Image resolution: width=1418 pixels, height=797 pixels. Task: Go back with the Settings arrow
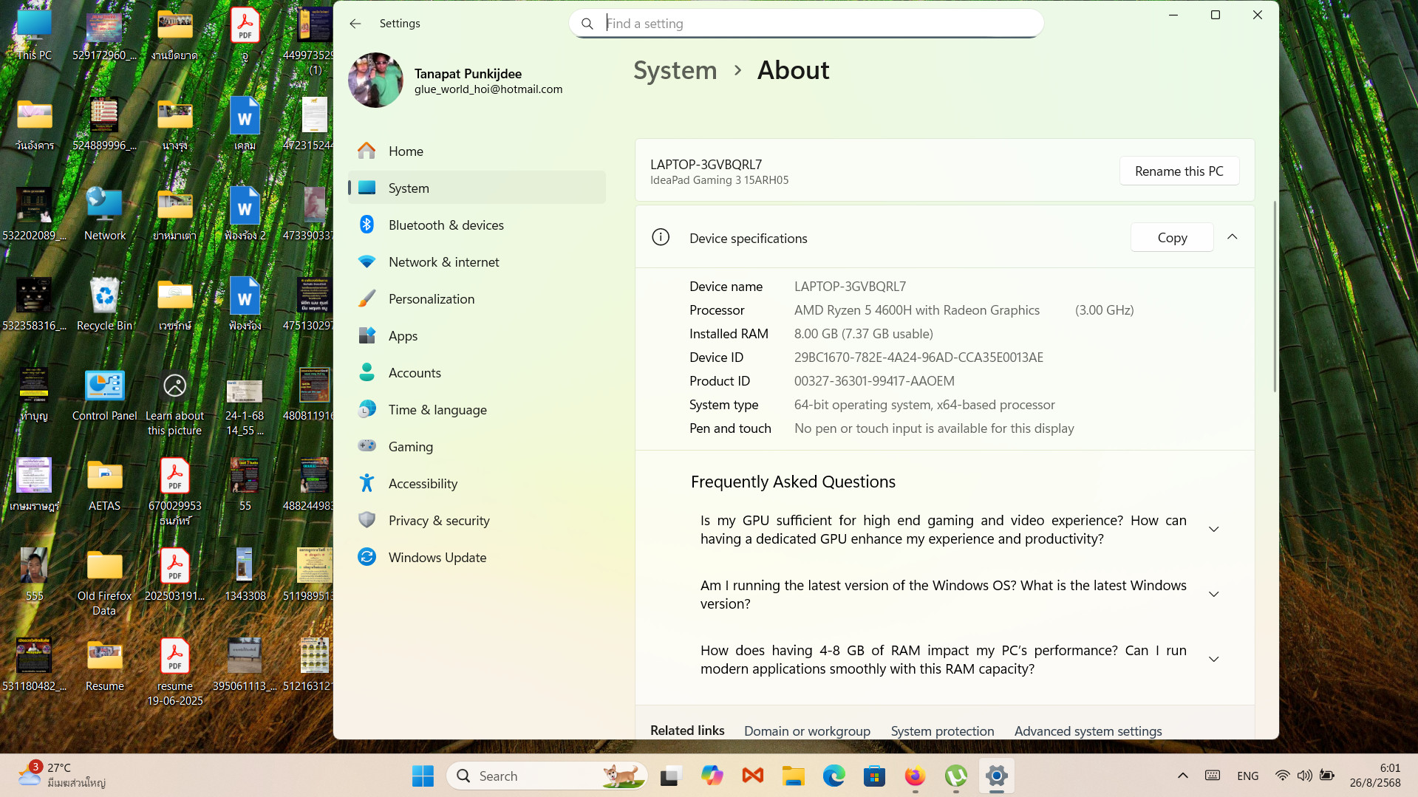[355, 24]
